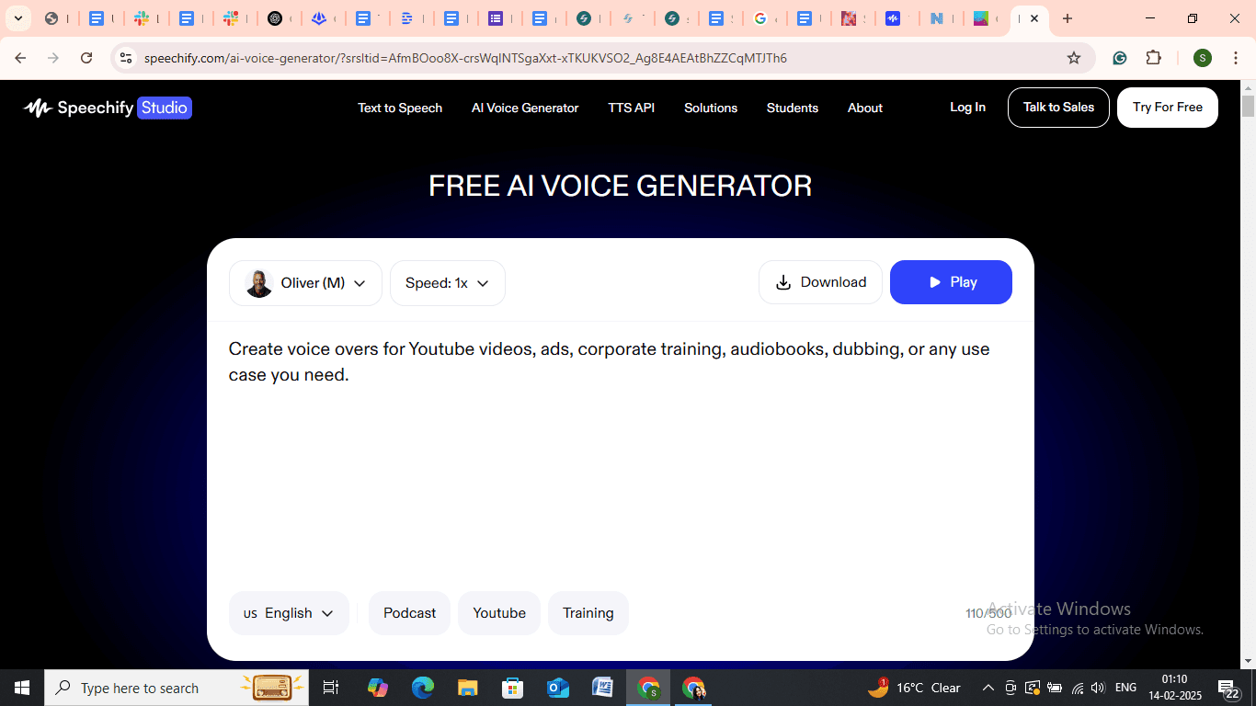Go back with the browser back arrow
The width and height of the screenshot is (1256, 706).
point(20,58)
